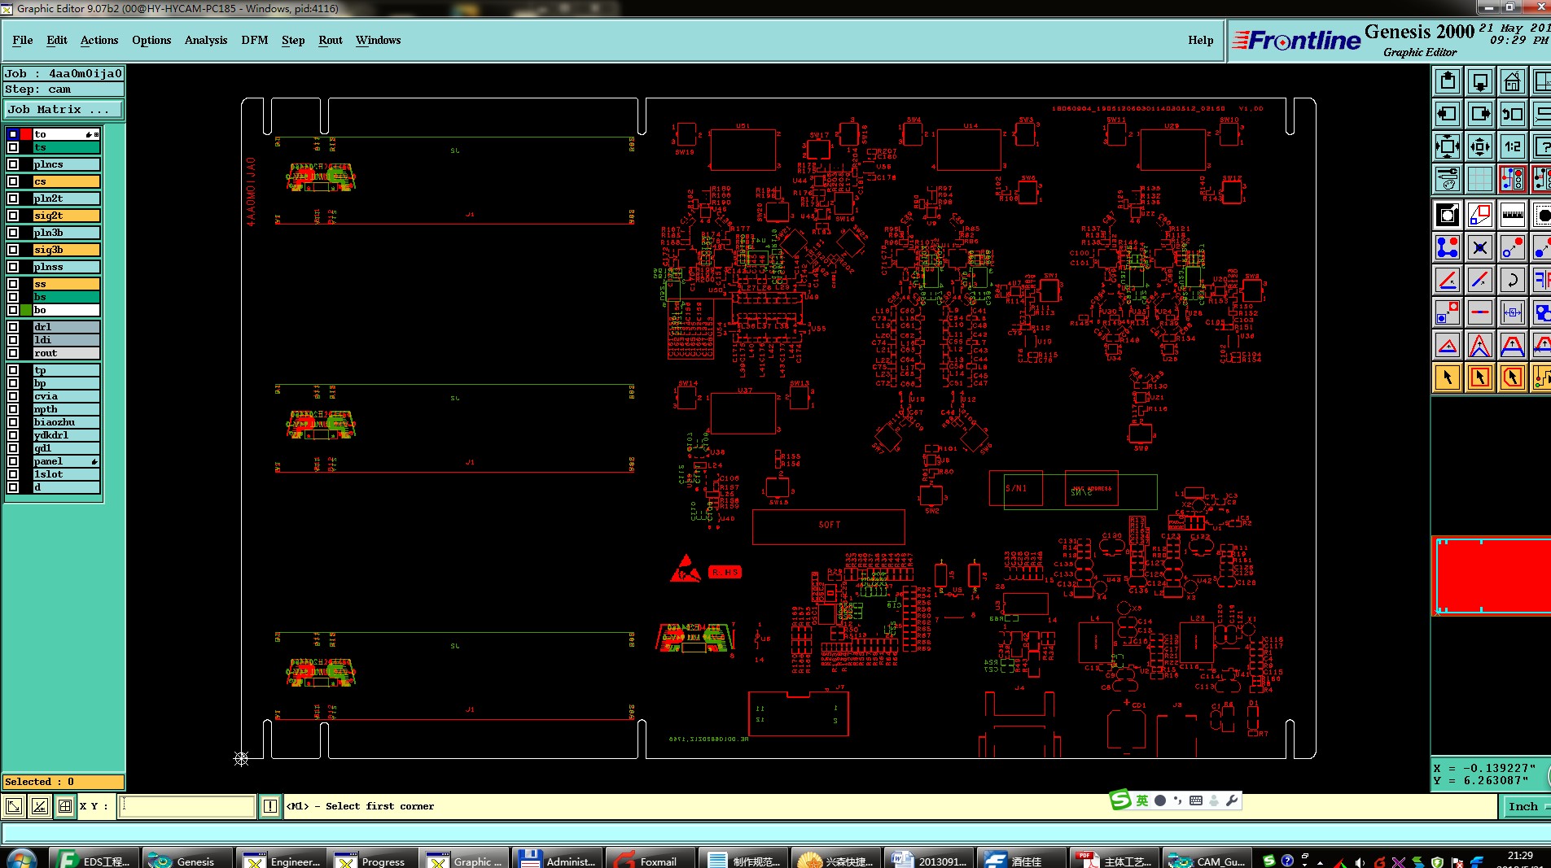The image size is (1551, 868).
Task: Click the zoom out shrinking arrows icon
Action: [x=1479, y=146]
